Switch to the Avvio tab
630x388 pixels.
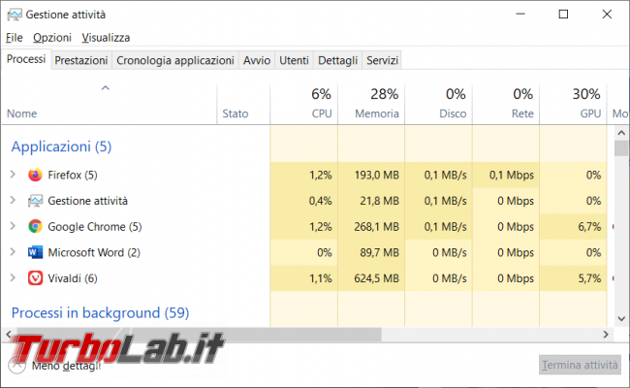[257, 60]
